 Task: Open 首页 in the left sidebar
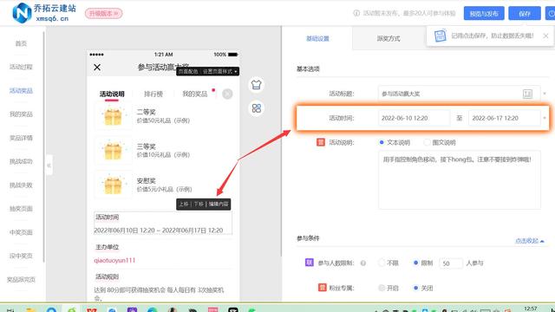(x=21, y=43)
